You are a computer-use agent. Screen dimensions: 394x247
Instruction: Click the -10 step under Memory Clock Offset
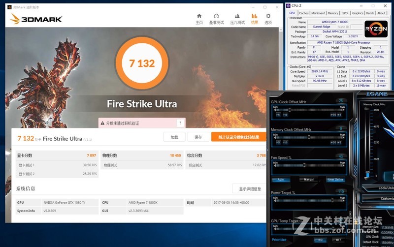pos(286,142)
